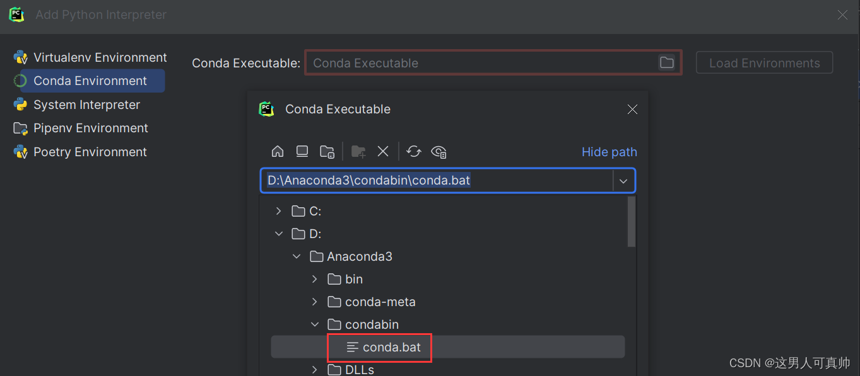860x376 pixels.
Task: Expand the DLLs folder node
Action: (x=314, y=370)
